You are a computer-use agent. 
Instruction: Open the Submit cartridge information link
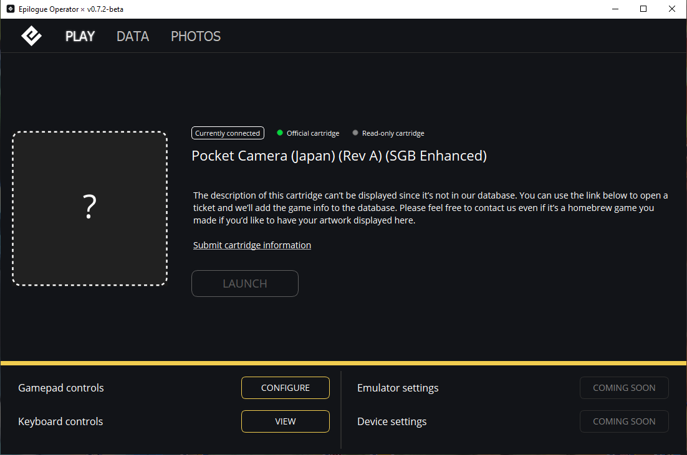[x=252, y=245]
